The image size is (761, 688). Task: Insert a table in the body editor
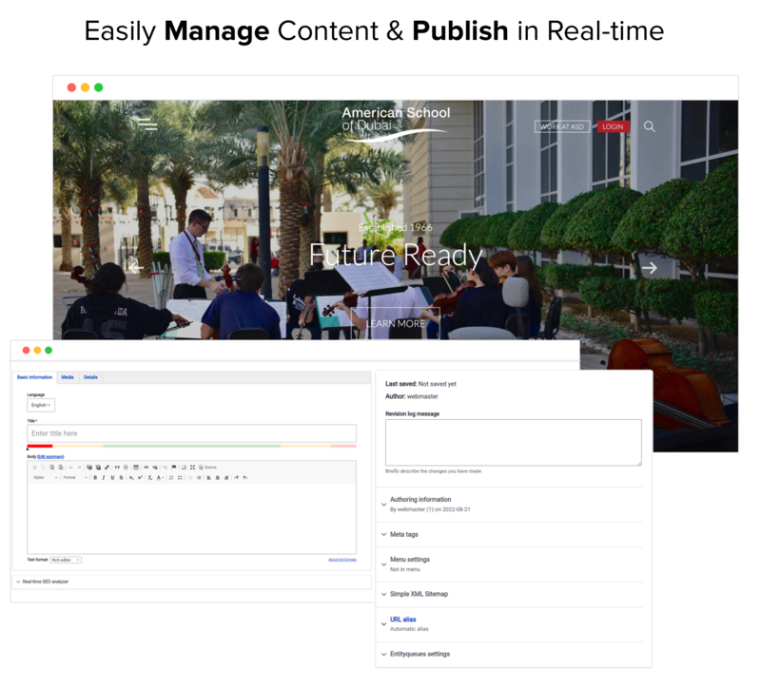coord(136,468)
